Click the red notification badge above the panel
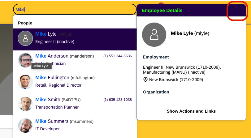The image size is (251, 138). tap(161, 2)
